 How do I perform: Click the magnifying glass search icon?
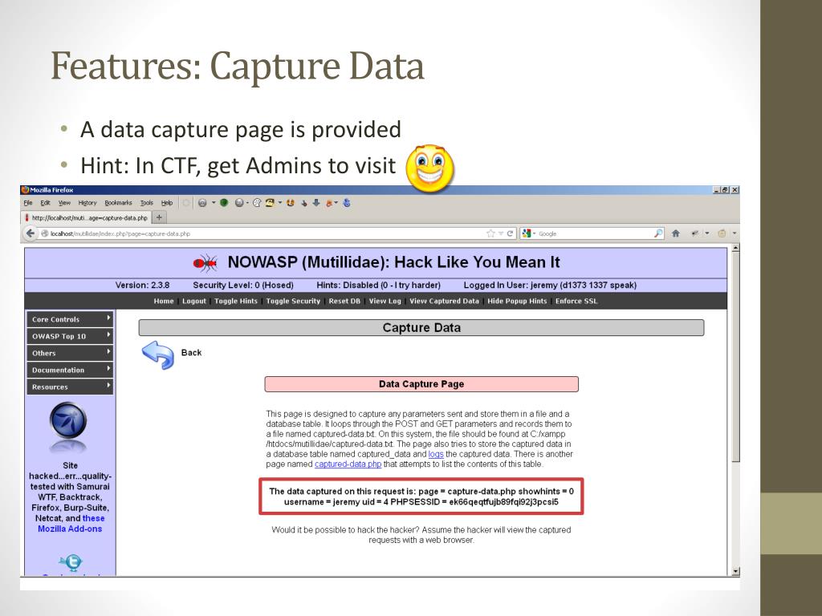(x=658, y=233)
